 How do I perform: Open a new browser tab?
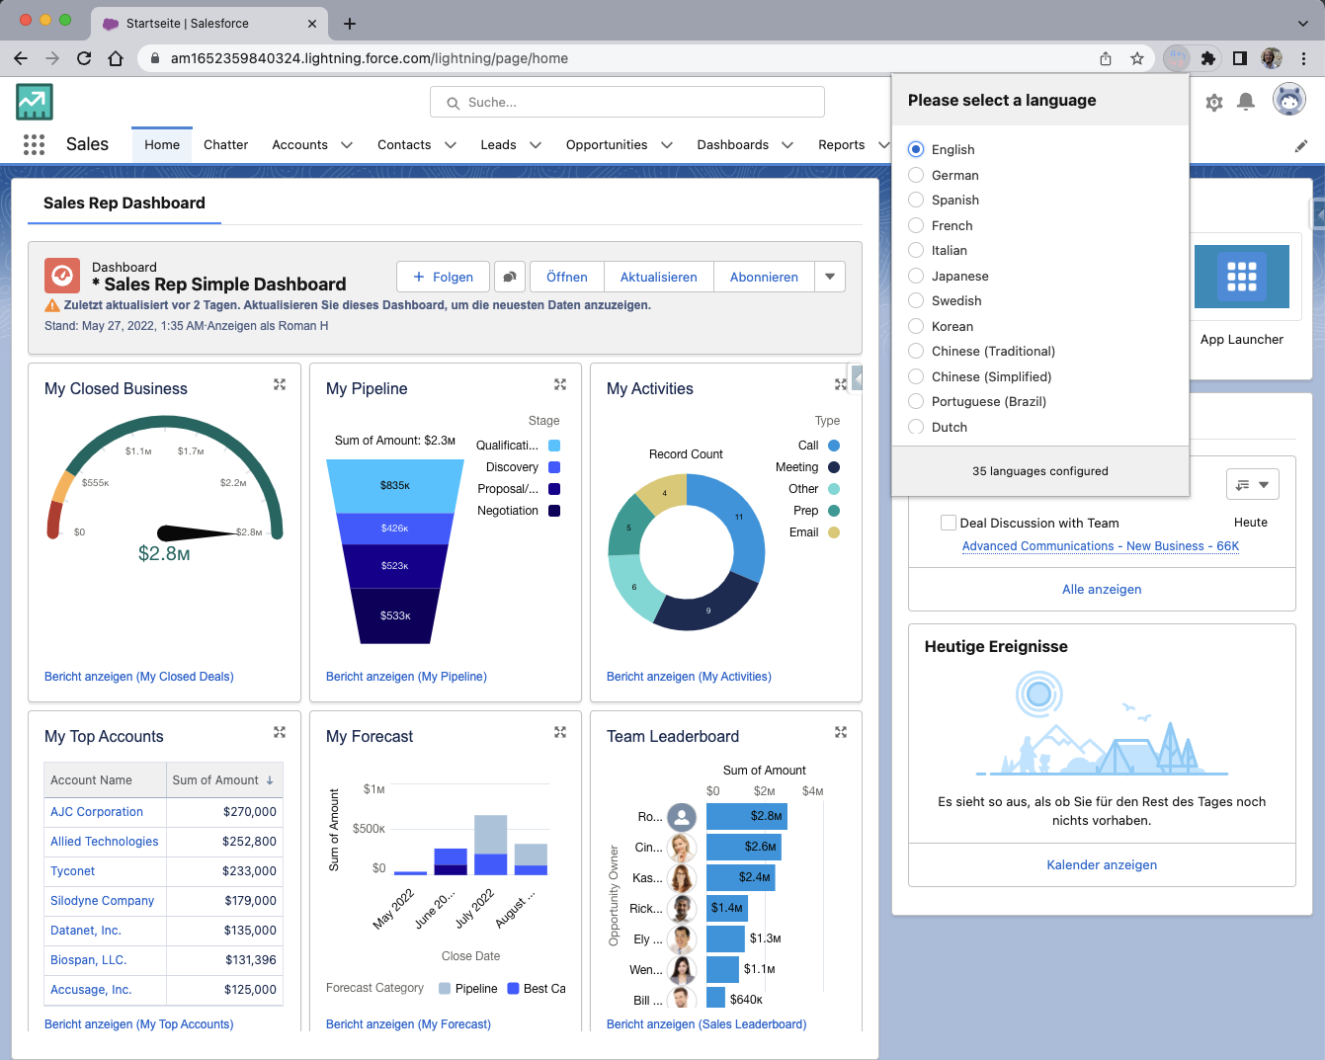[350, 23]
